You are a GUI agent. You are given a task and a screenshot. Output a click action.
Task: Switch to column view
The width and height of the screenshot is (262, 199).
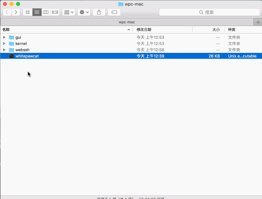(46, 12)
